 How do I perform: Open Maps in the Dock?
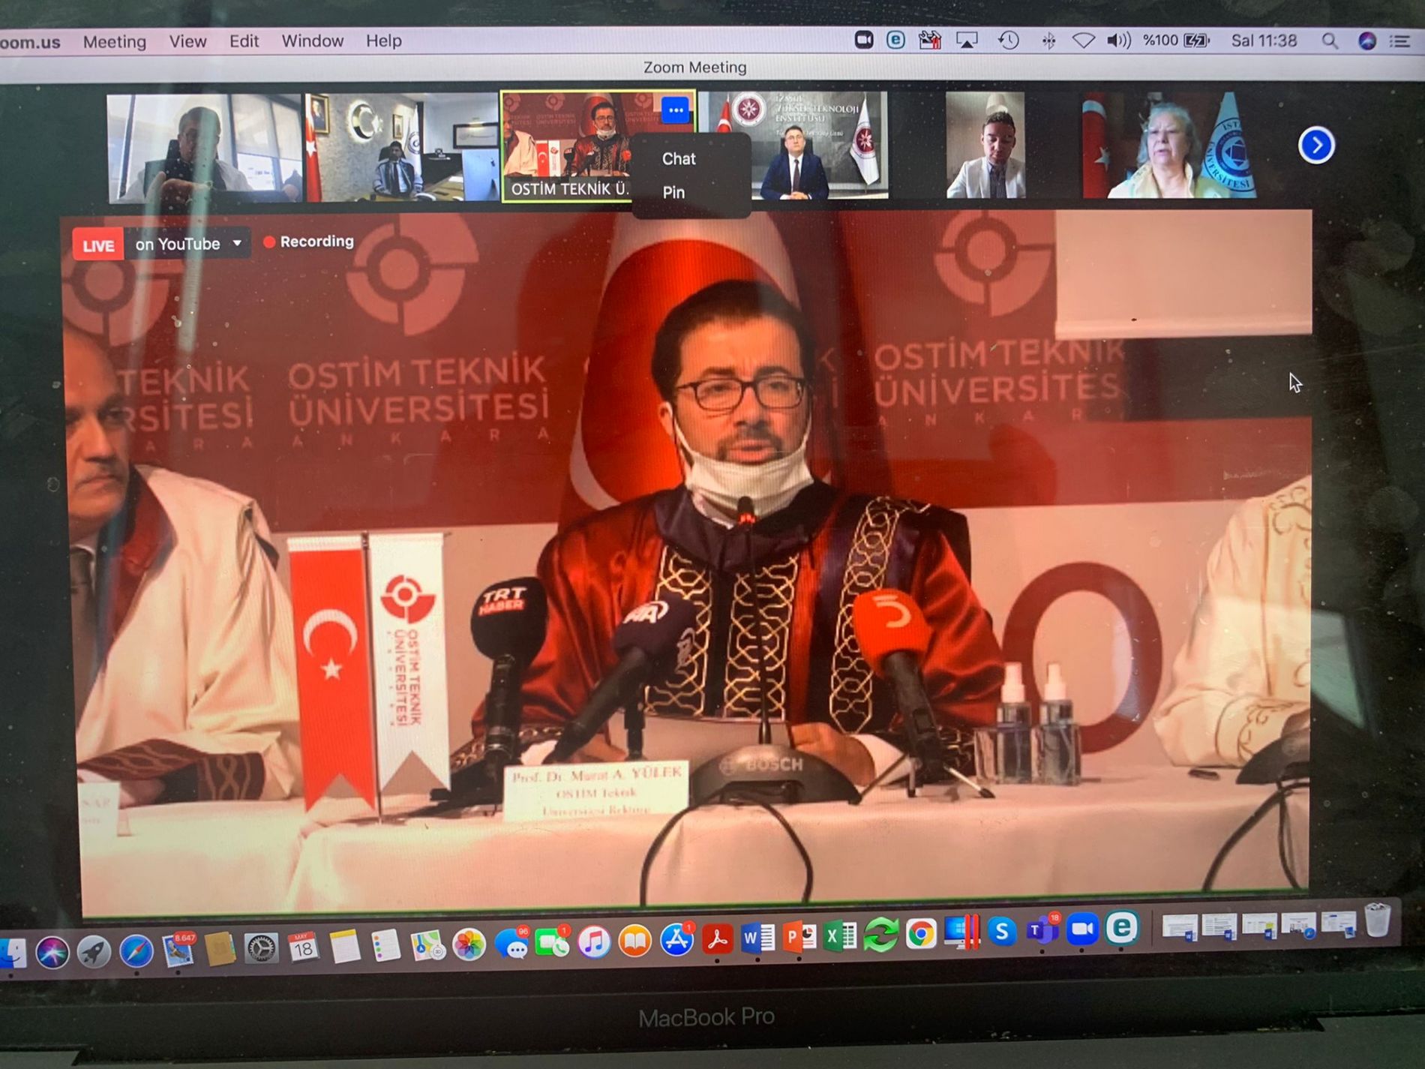pyautogui.click(x=428, y=945)
